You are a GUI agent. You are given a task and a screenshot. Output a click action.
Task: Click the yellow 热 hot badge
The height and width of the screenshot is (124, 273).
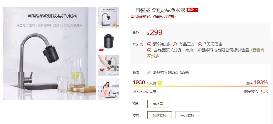tap(160, 83)
